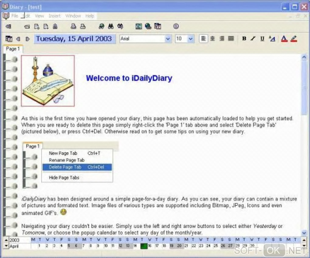Click the down arrow beside April

6,246
